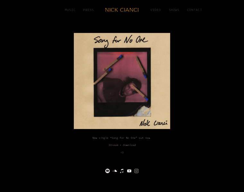This screenshot has width=244, height=192.
Task: Open the PRESS nav item
Action: 88,10
